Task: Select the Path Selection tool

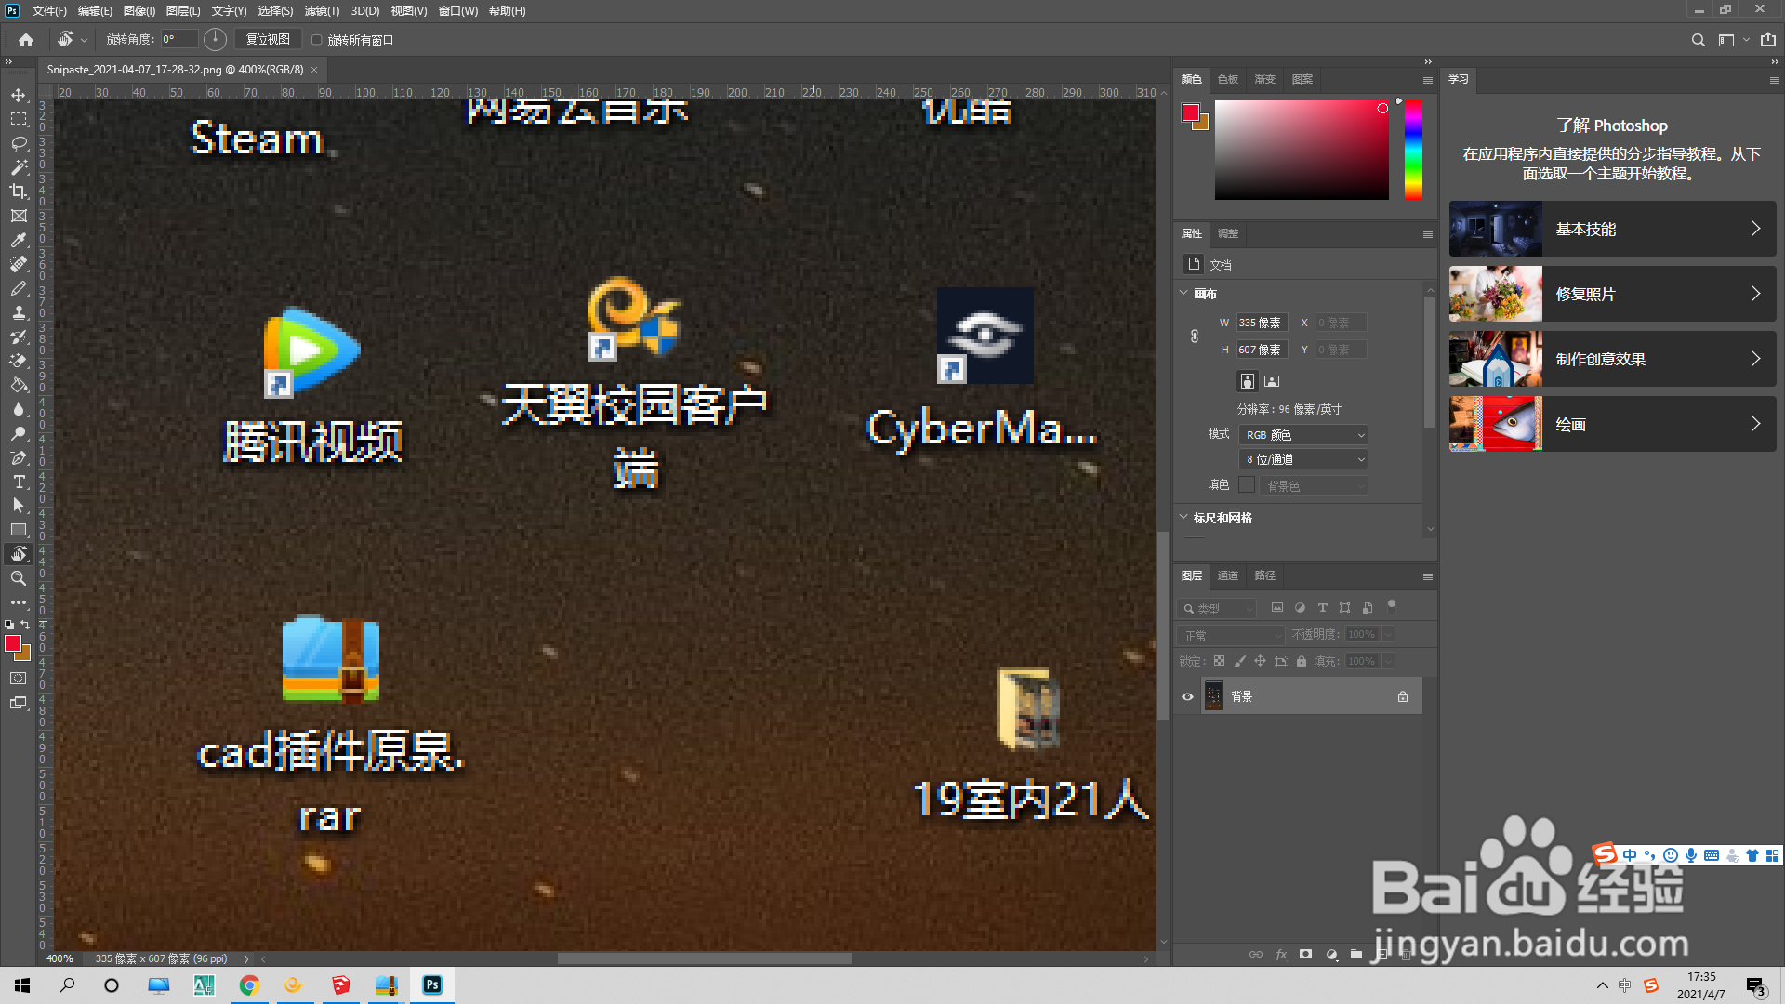Action: click(19, 506)
